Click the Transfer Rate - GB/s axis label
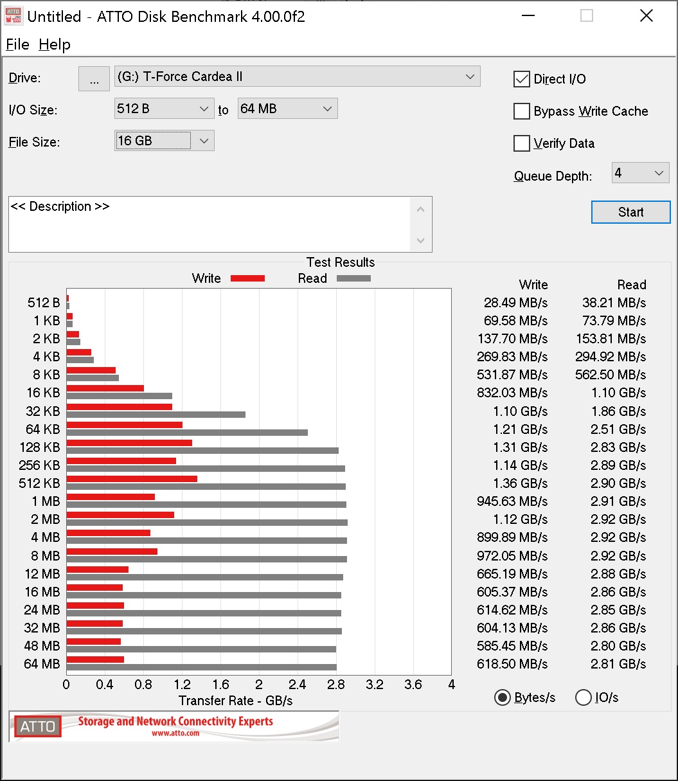This screenshot has width=678, height=781. 235,701
